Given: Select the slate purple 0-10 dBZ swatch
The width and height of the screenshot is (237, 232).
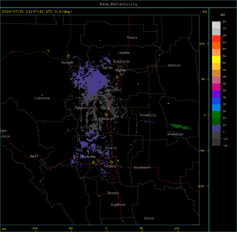Looking at the screenshot, I should pos(216,128).
